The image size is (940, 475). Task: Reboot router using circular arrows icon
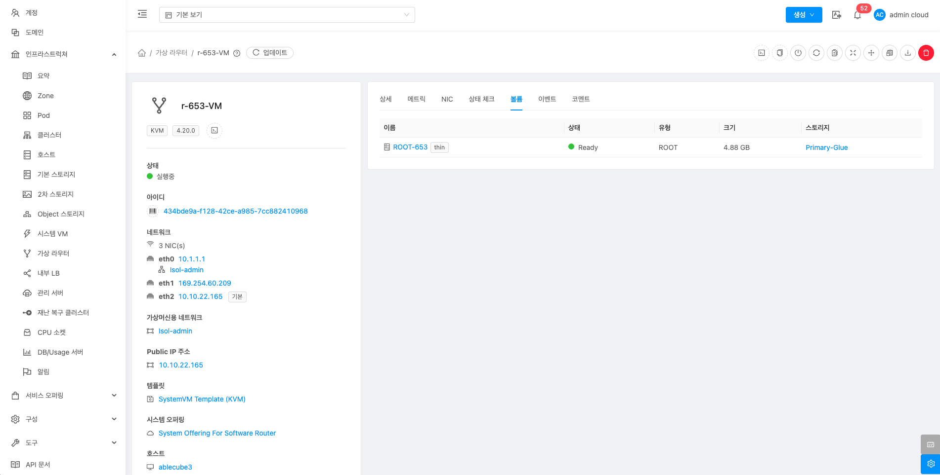coord(816,53)
